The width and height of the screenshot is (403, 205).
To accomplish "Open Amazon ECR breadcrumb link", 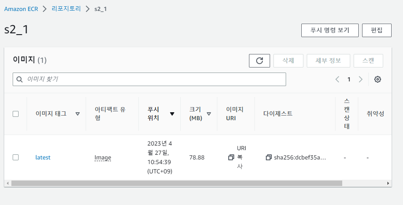I will [21, 9].
